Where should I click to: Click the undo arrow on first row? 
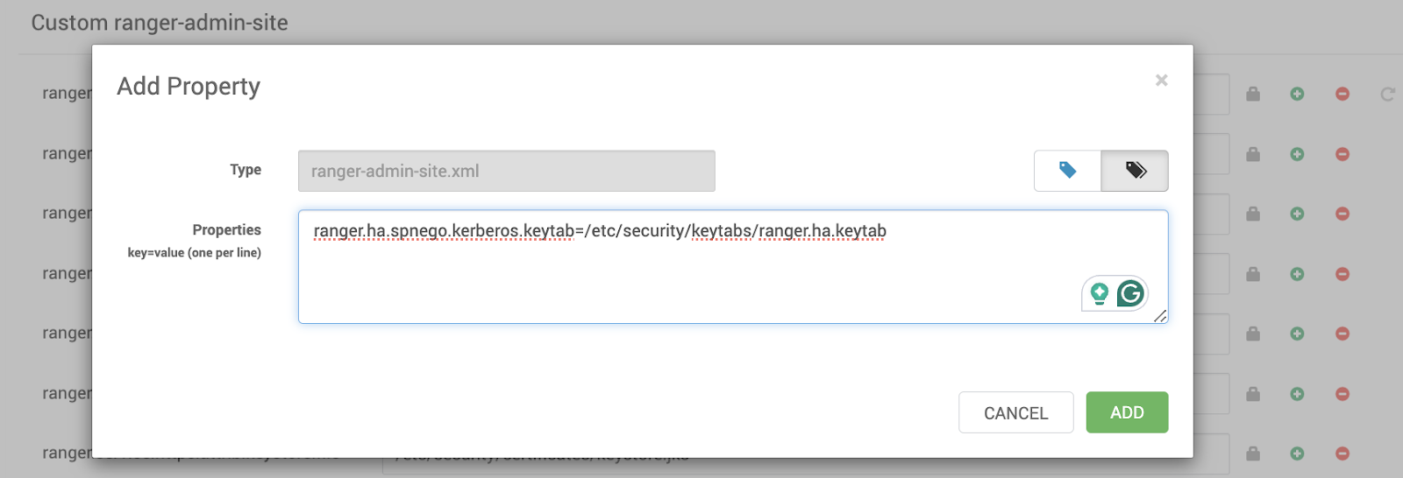[x=1387, y=94]
